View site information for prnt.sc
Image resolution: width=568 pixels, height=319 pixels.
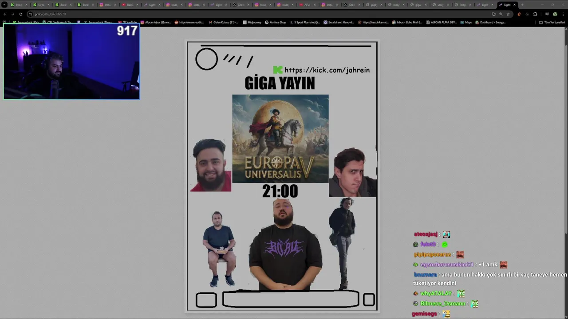click(30, 14)
